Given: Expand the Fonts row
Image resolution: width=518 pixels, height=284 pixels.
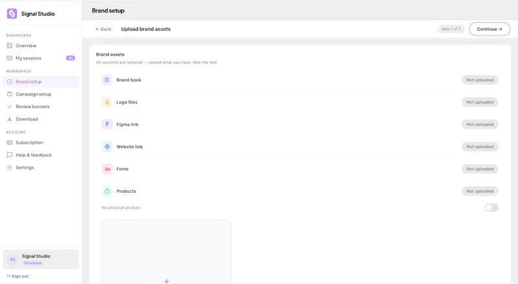Looking at the screenshot, I should pyautogui.click(x=300, y=169).
